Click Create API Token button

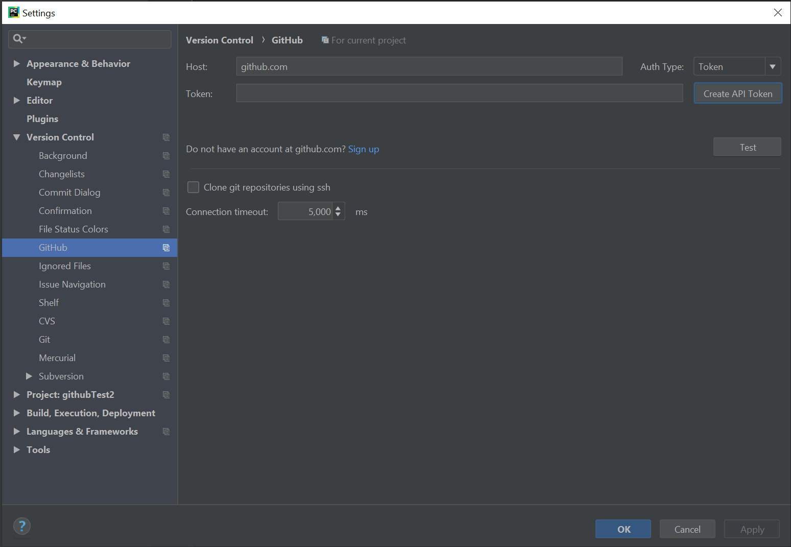(738, 93)
